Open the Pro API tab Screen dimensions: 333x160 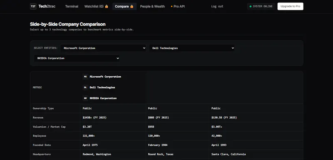178,6
